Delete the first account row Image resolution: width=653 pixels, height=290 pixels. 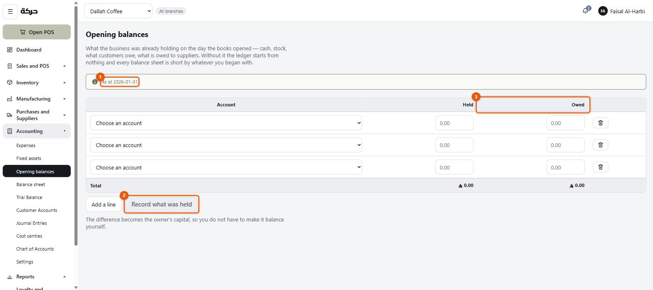(x=601, y=123)
